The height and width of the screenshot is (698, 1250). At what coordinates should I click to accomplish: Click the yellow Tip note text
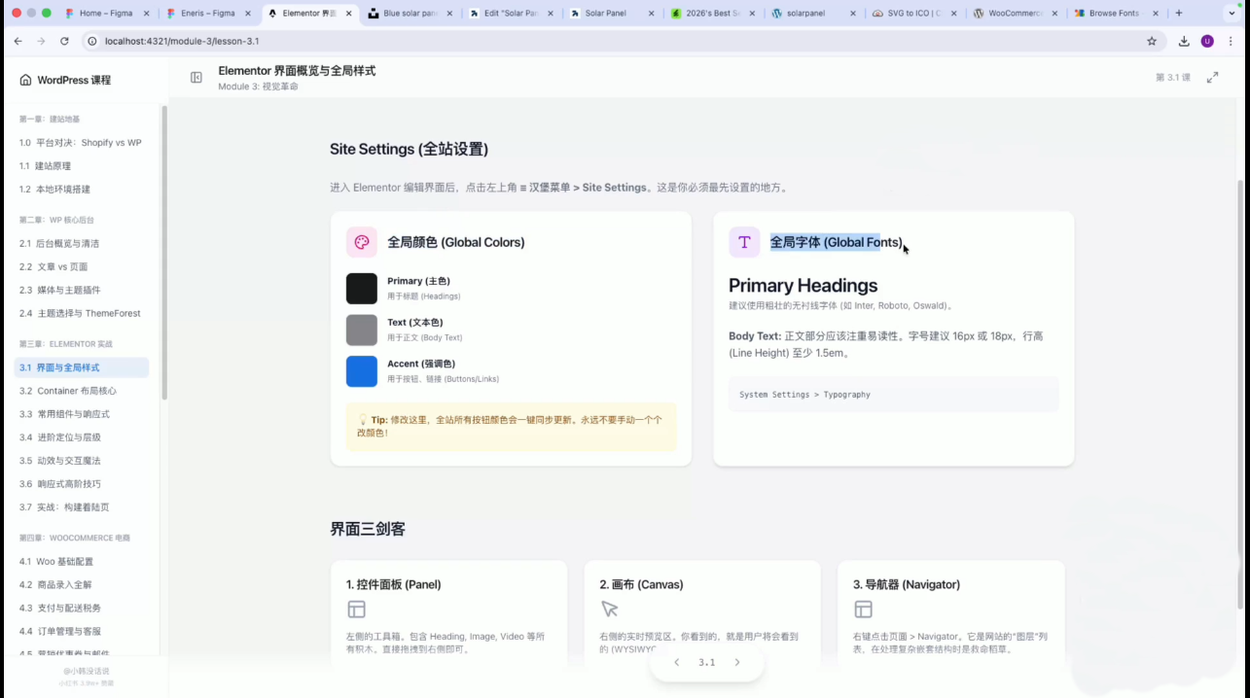tap(511, 426)
